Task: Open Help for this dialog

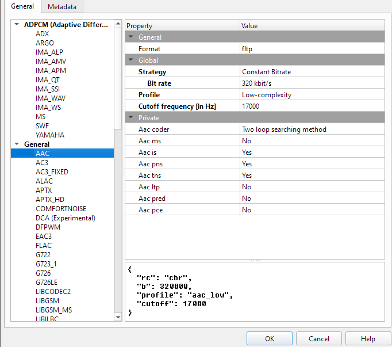Action: [x=368, y=339]
